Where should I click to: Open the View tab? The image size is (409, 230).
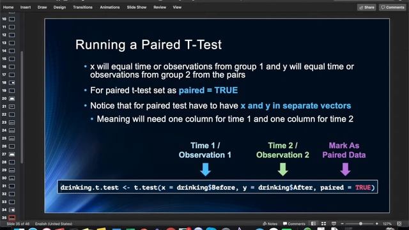click(177, 7)
